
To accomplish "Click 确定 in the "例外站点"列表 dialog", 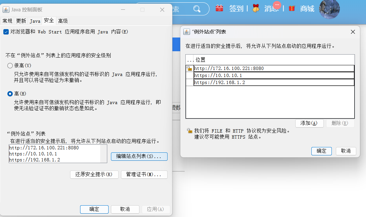I will (321, 151).
